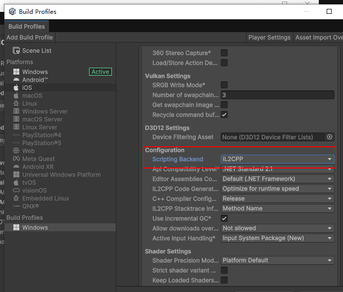
Task: Click the Windows Server icon
Action: point(16,111)
